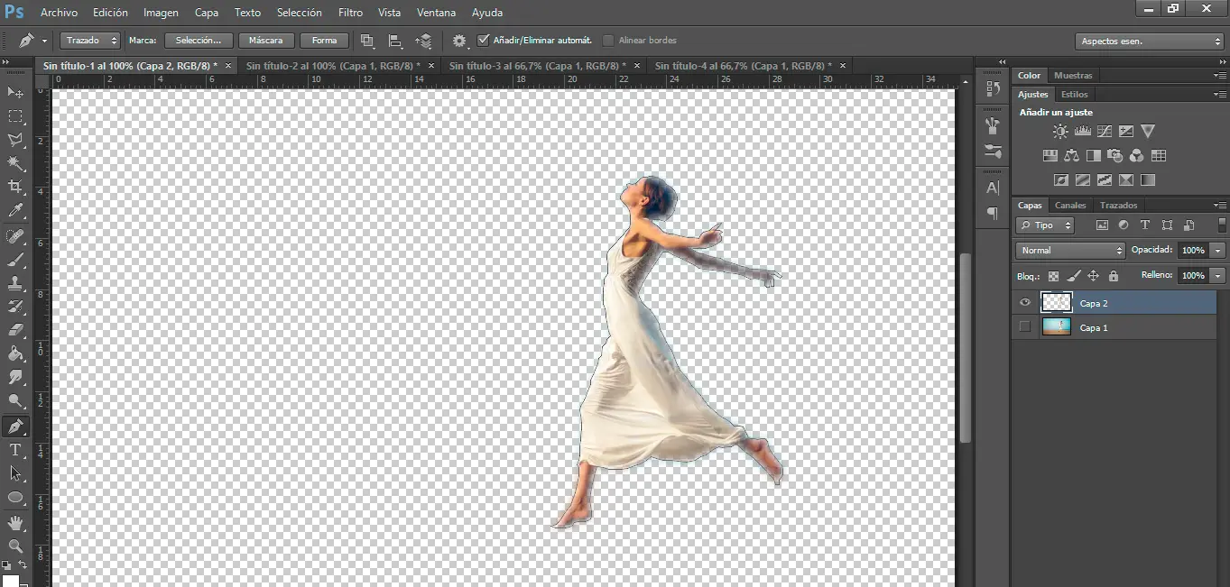This screenshot has height=587, width=1230.
Task: Open the Trazado mode dropdown
Action: 90,41
